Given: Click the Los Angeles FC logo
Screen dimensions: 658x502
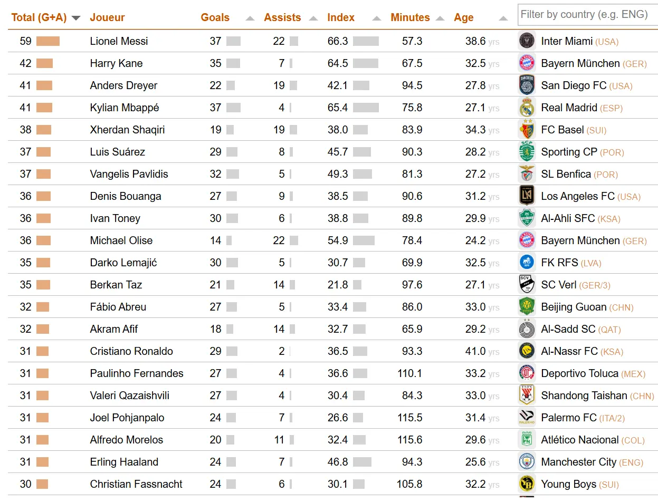Looking at the screenshot, I should 527,196.
